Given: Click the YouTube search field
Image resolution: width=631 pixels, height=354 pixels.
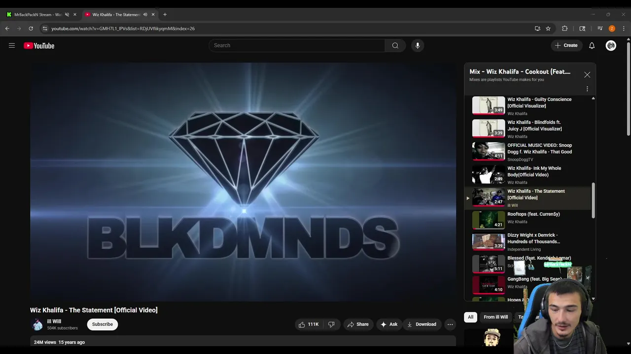Looking at the screenshot, I should coord(297,45).
